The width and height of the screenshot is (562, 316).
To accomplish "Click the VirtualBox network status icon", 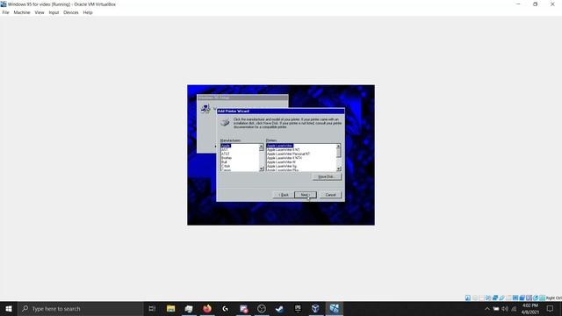I will [495, 298].
